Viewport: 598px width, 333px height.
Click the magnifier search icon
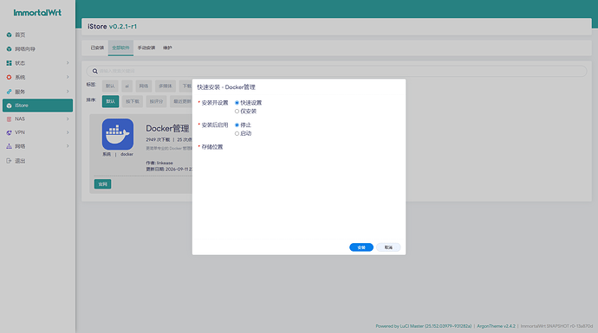[x=95, y=71]
